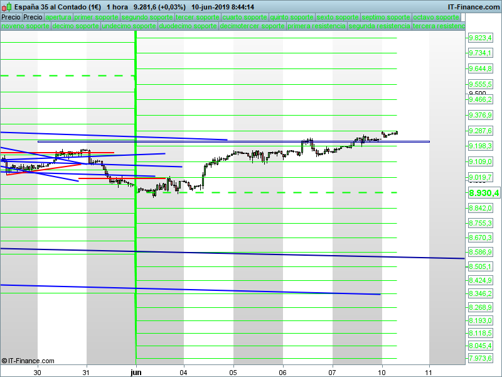Click the septimo soporte label
This screenshot has height=377, width=502.
pyautogui.click(x=386, y=18)
